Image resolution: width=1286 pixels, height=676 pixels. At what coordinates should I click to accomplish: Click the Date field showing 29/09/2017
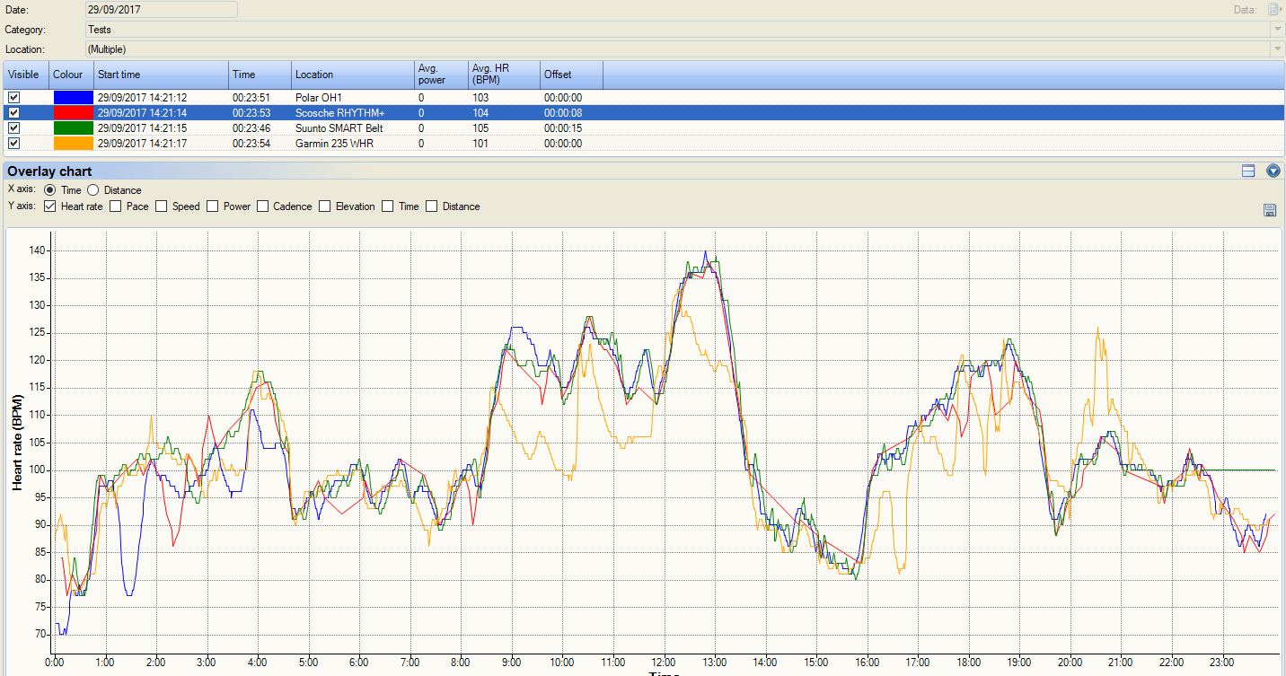(x=162, y=10)
